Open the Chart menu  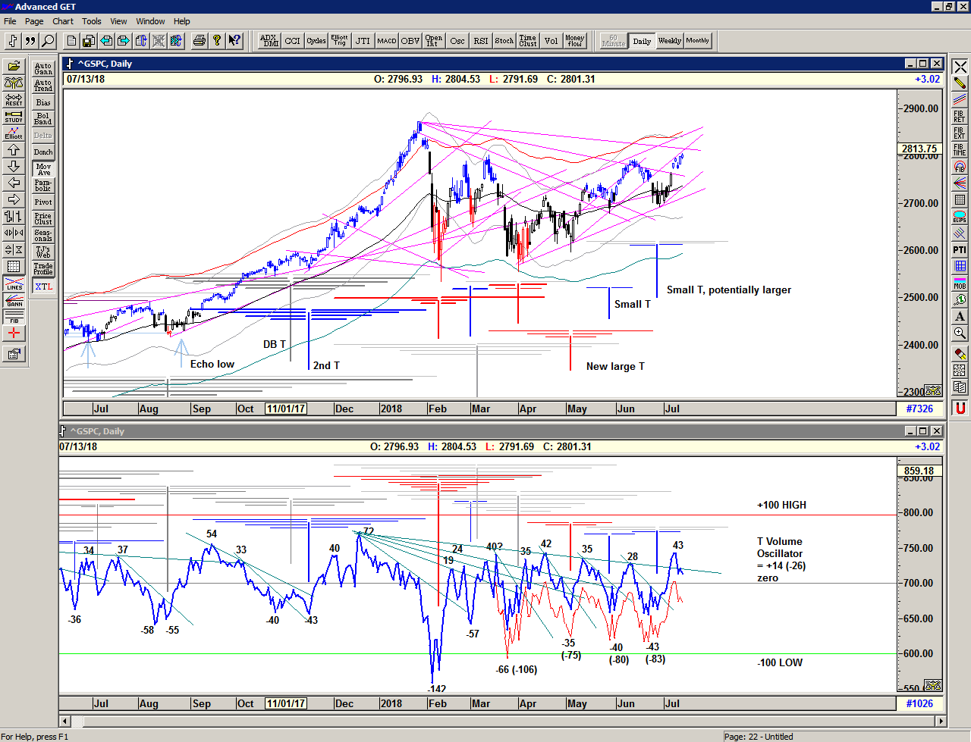(x=63, y=21)
